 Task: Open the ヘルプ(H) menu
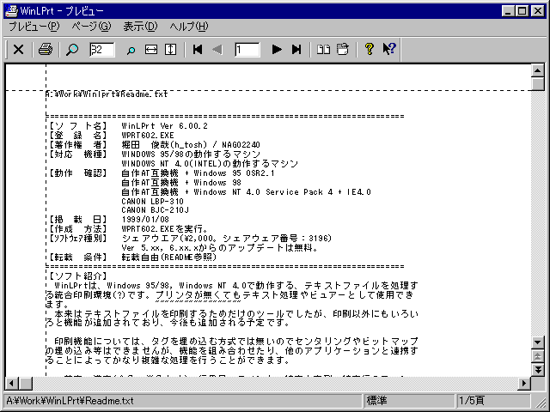pyautogui.click(x=189, y=27)
